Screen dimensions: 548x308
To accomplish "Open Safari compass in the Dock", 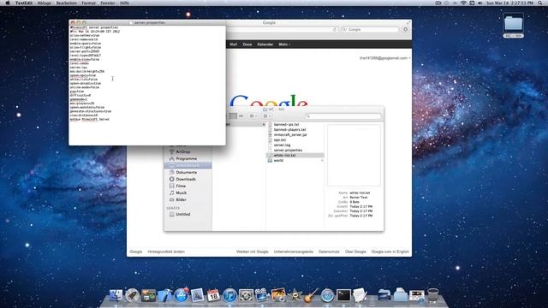I will tap(327, 295).
